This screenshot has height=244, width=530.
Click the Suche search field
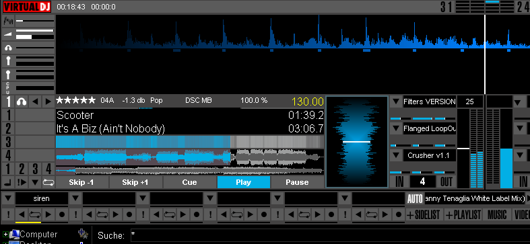click(329, 235)
